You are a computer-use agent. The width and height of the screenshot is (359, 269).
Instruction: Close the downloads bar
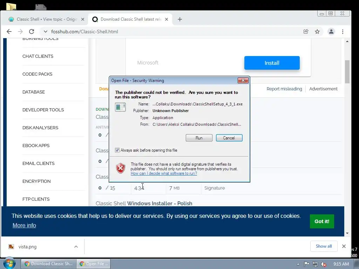point(344,246)
